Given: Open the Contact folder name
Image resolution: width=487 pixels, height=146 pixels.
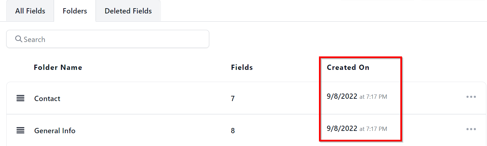Looking at the screenshot, I should pos(47,98).
